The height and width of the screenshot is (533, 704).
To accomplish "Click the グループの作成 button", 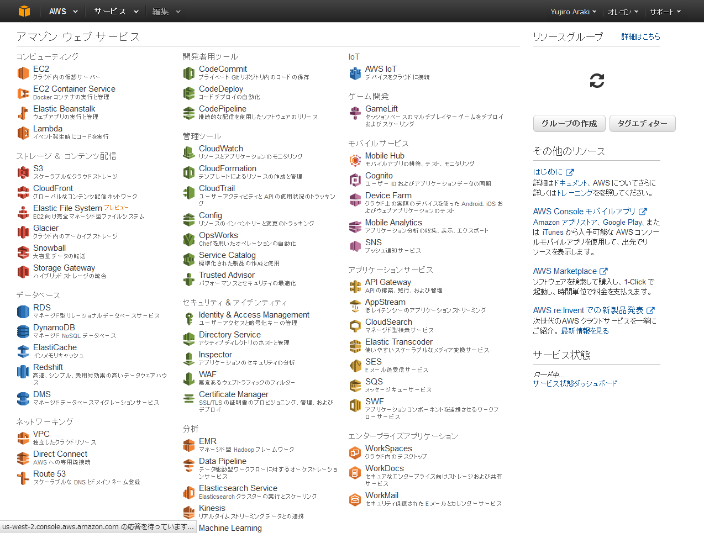I will 569,124.
